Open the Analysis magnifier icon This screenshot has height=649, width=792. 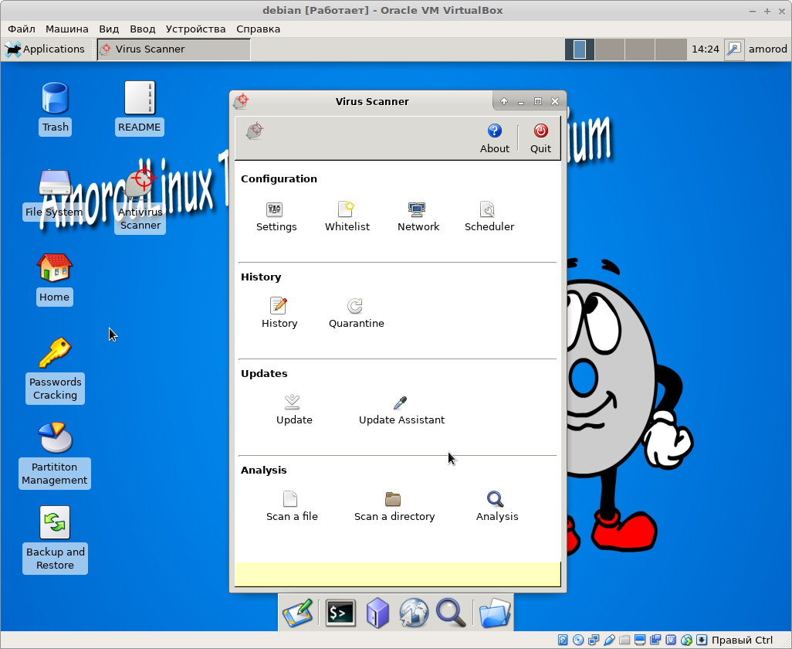click(496, 500)
